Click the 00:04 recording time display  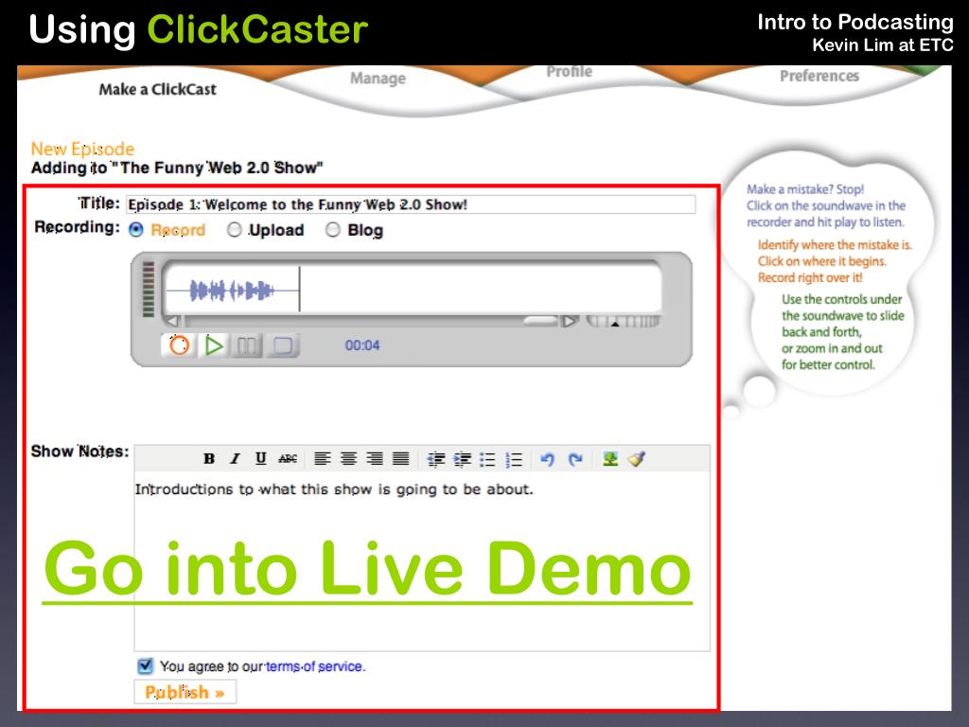(x=362, y=346)
